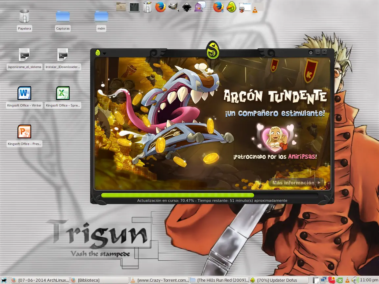Launch Firefox from the top dock

[161, 7]
